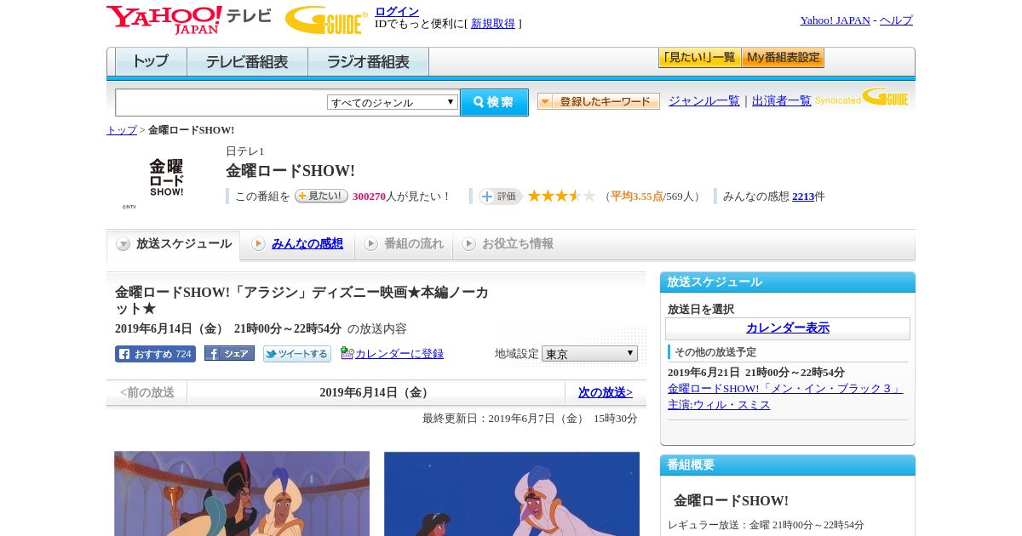Click the 平均3.55点 rating text
This screenshot has height=536, width=1022.
636,197
